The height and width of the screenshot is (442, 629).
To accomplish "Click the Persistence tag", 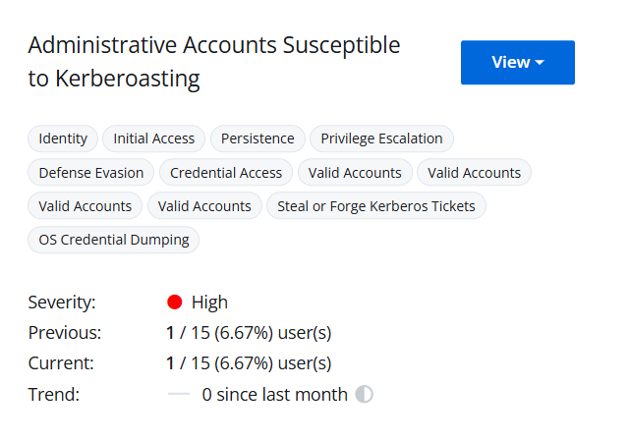I will click(257, 138).
